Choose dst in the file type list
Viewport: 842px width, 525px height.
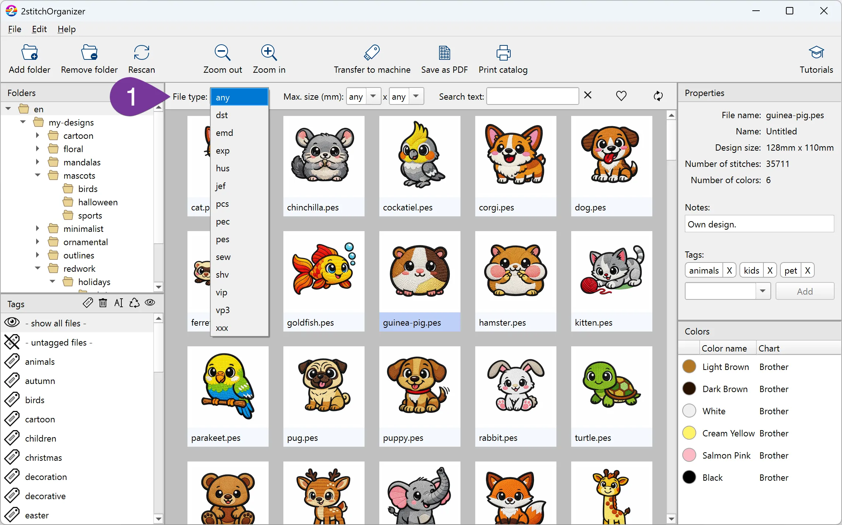pos(239,115)
